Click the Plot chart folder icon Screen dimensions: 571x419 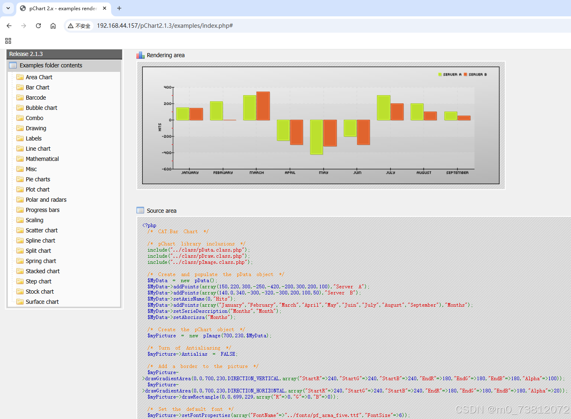click(20, 189)
